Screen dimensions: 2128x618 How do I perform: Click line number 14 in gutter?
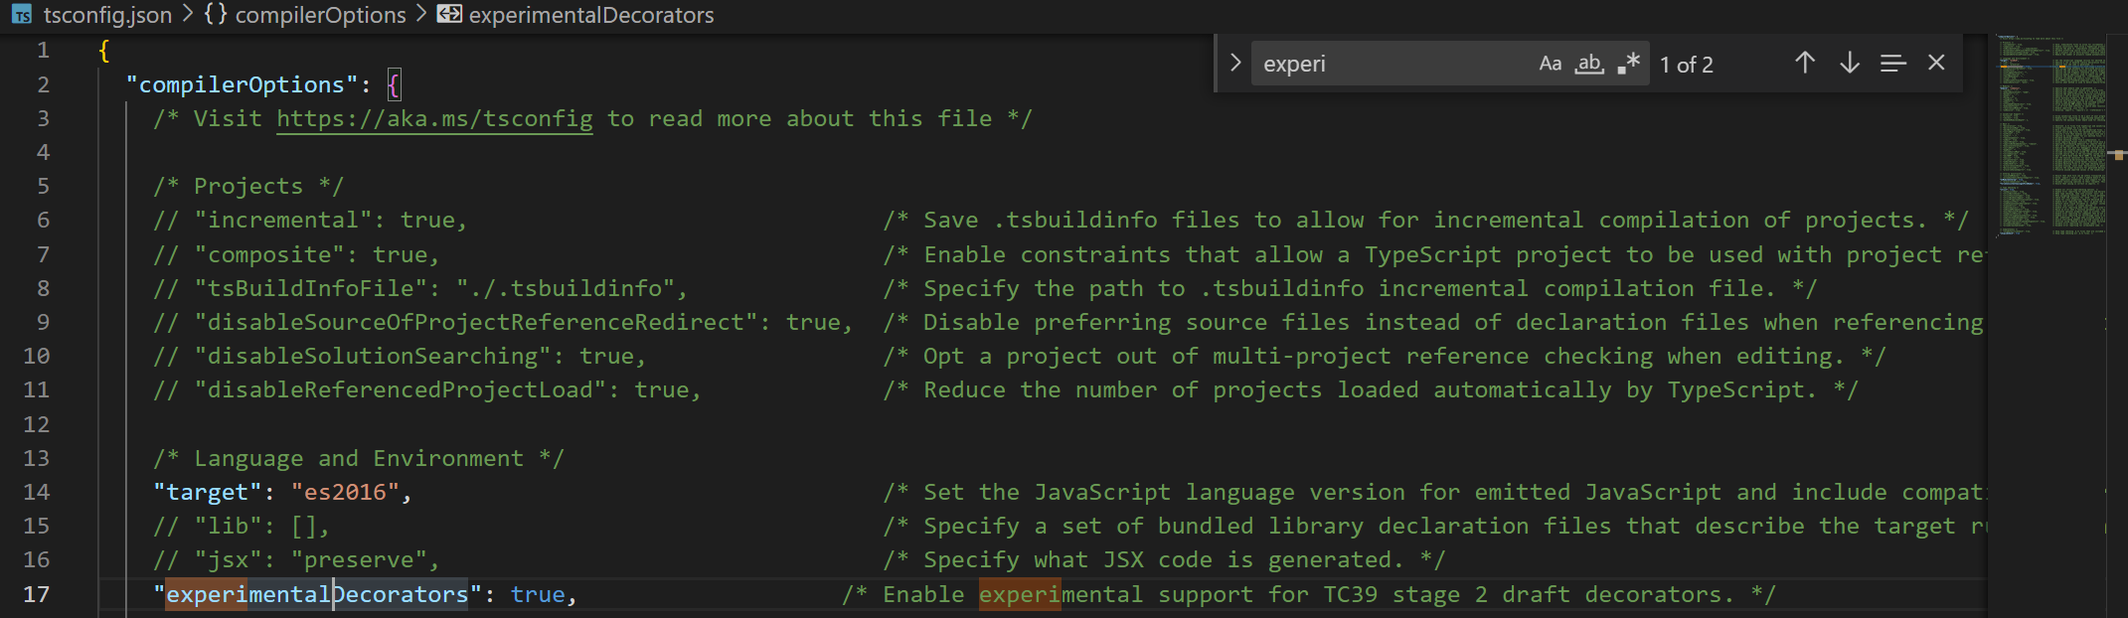coord(37,492)
